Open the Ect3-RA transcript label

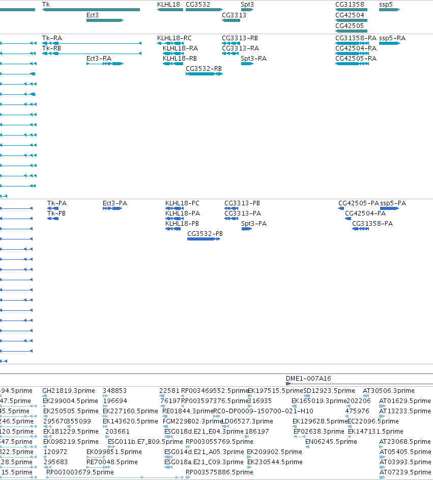pos(99,59)
